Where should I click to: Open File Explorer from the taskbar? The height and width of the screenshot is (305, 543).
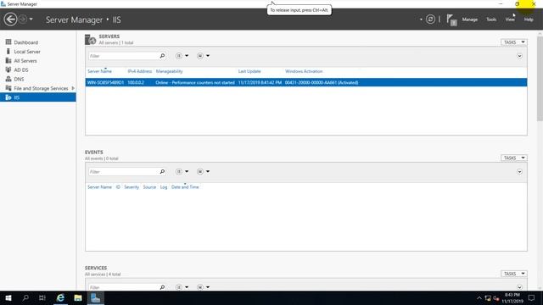(78, 297)
